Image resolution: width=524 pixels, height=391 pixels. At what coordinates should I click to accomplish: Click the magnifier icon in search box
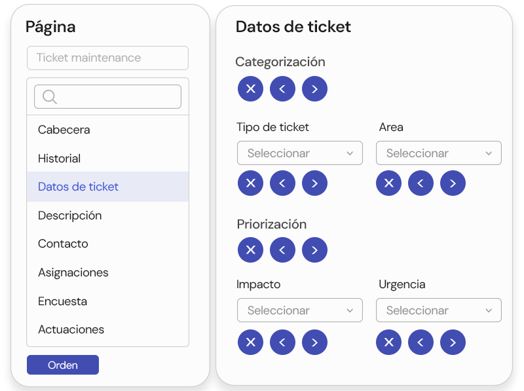pyautogui.click(x=50, y=97)
